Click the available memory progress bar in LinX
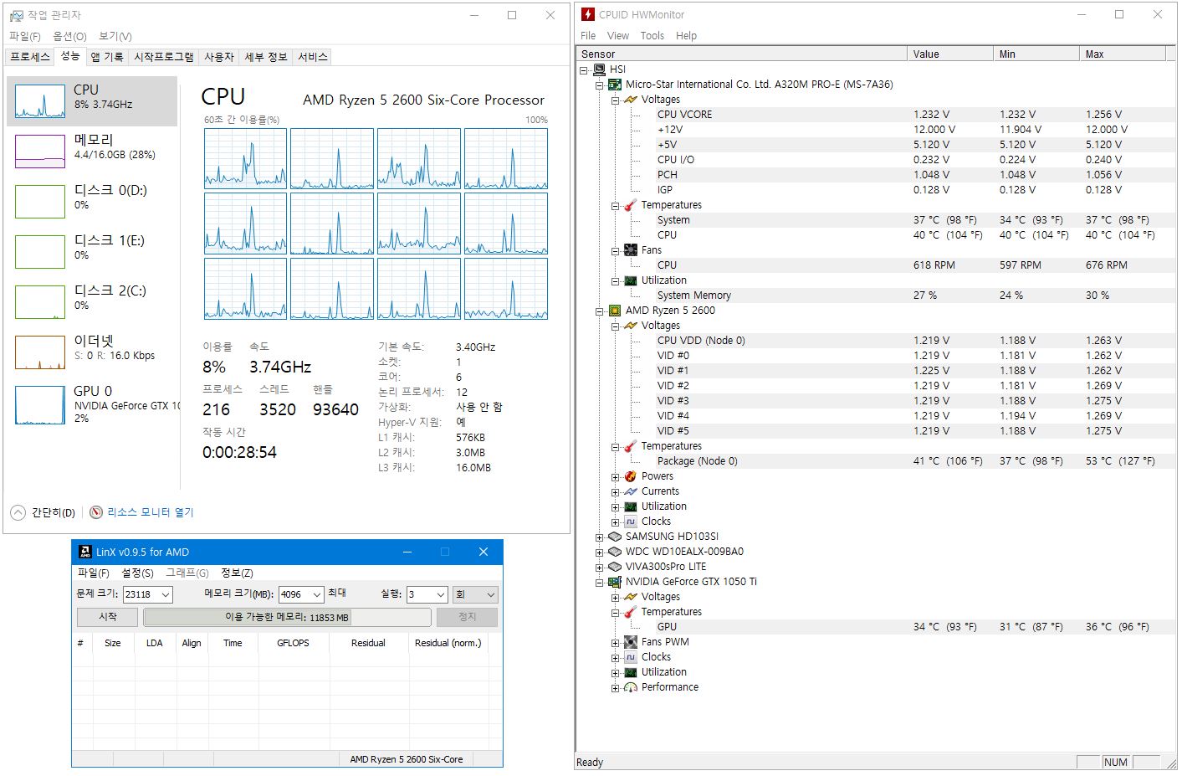The height and width of the screenshot is (776, 1182). 287,617
